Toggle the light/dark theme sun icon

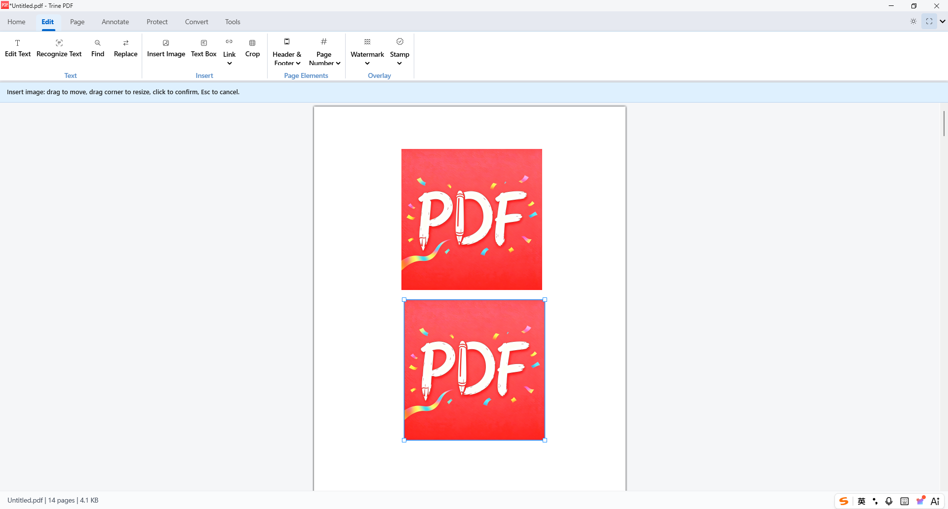click(913, 21)
